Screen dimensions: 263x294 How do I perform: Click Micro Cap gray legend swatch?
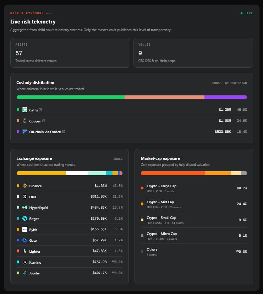tap(142, 236)
